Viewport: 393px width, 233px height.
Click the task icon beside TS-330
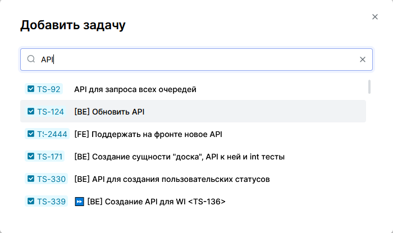31,179
